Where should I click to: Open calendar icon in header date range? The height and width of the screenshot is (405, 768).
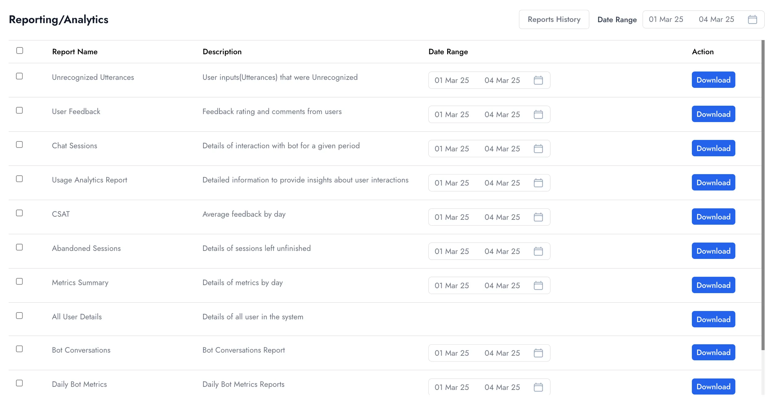[x=752, y=19]
